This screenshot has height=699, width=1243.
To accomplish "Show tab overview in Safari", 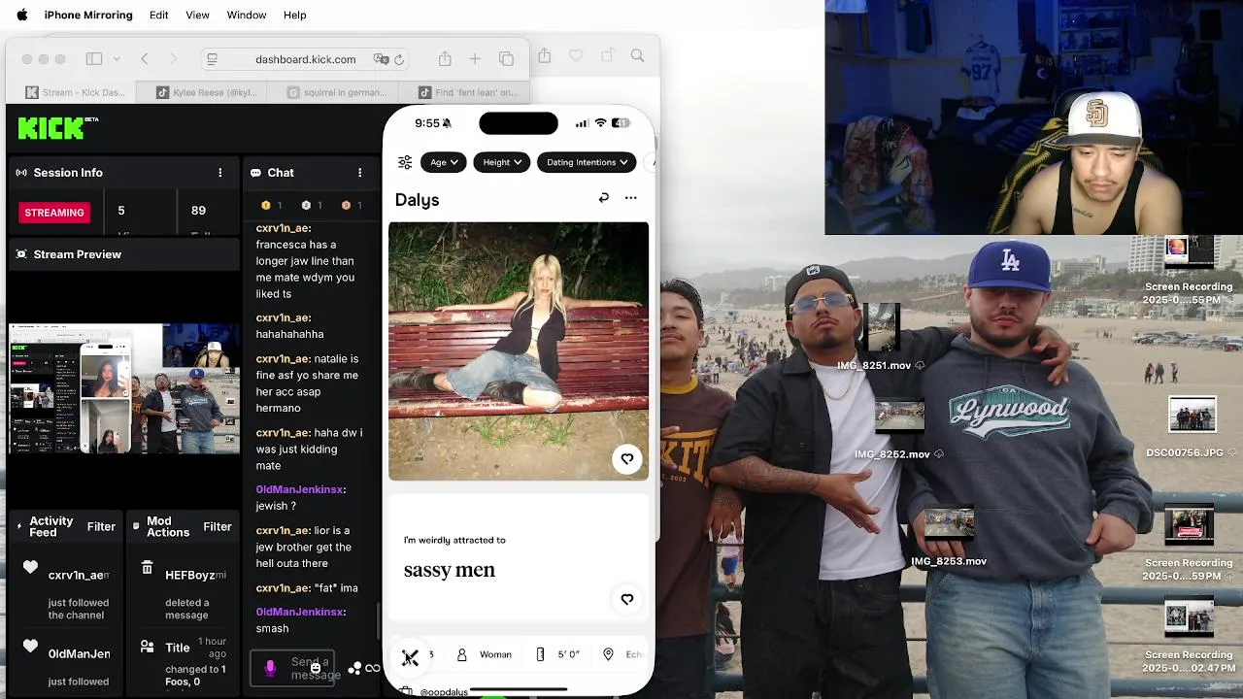I will pyautogui.click(x=506, y=59).
